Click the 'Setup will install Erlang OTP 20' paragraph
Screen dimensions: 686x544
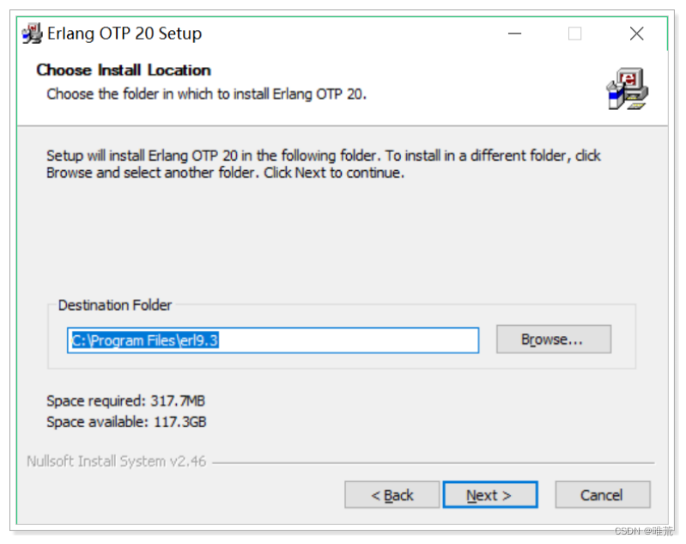click(324, 164)
